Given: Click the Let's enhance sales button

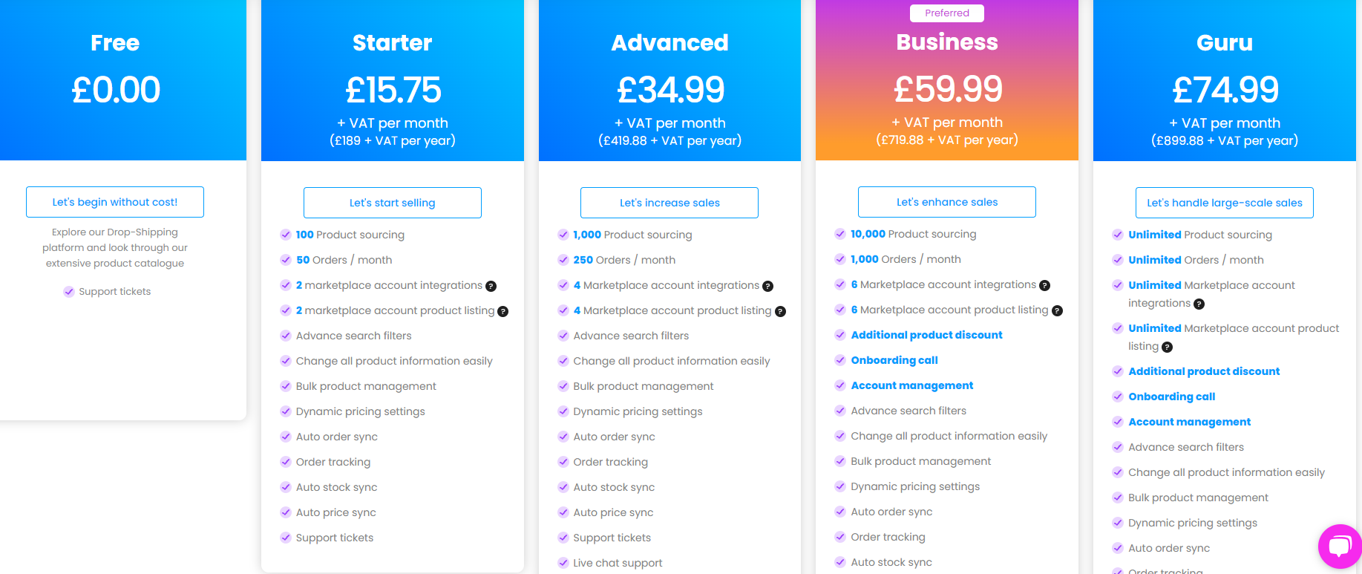Looking at the screenshot, I should click(947, 202).
